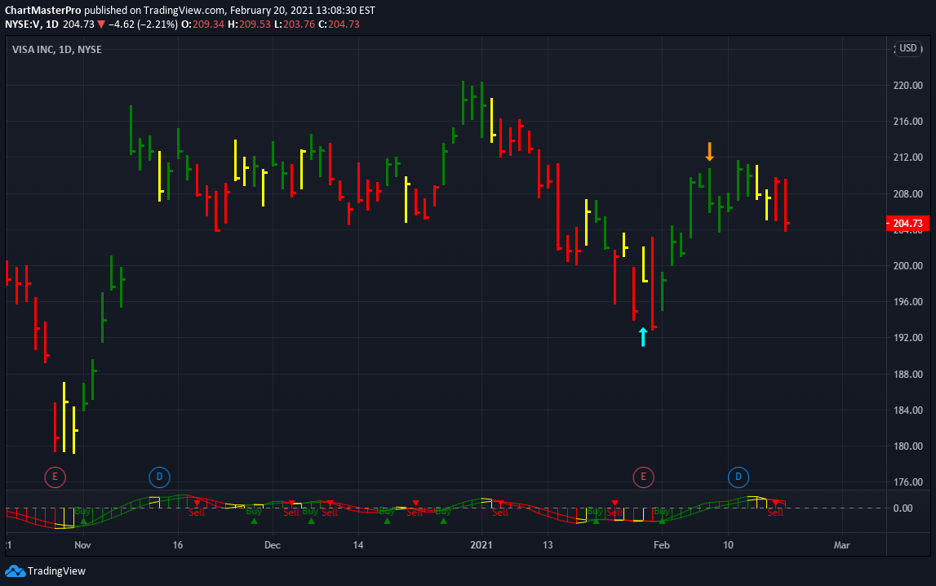Click the mid-November dividend D marker
The width and height of the screenshot is (936, 586).
159,477
